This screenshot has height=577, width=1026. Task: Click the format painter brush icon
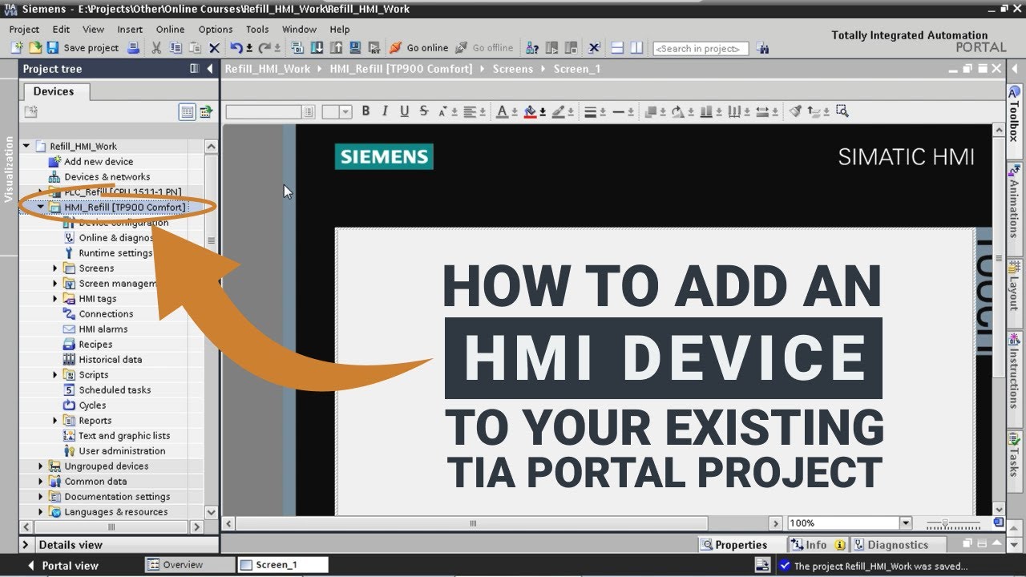tap(795, 111)
